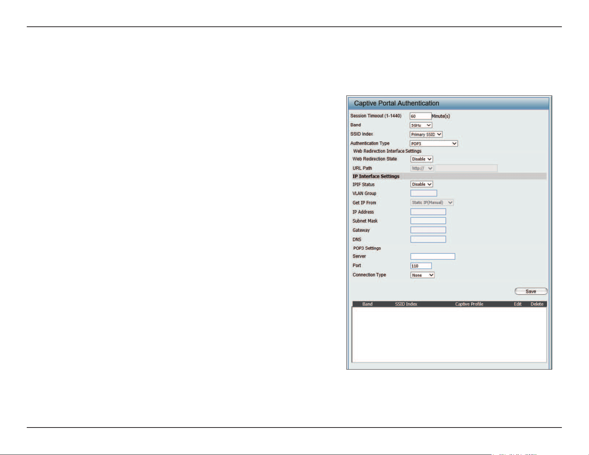Click the Delete column header
This screenshot has width=589, height=455.
[x=537, y=304]
